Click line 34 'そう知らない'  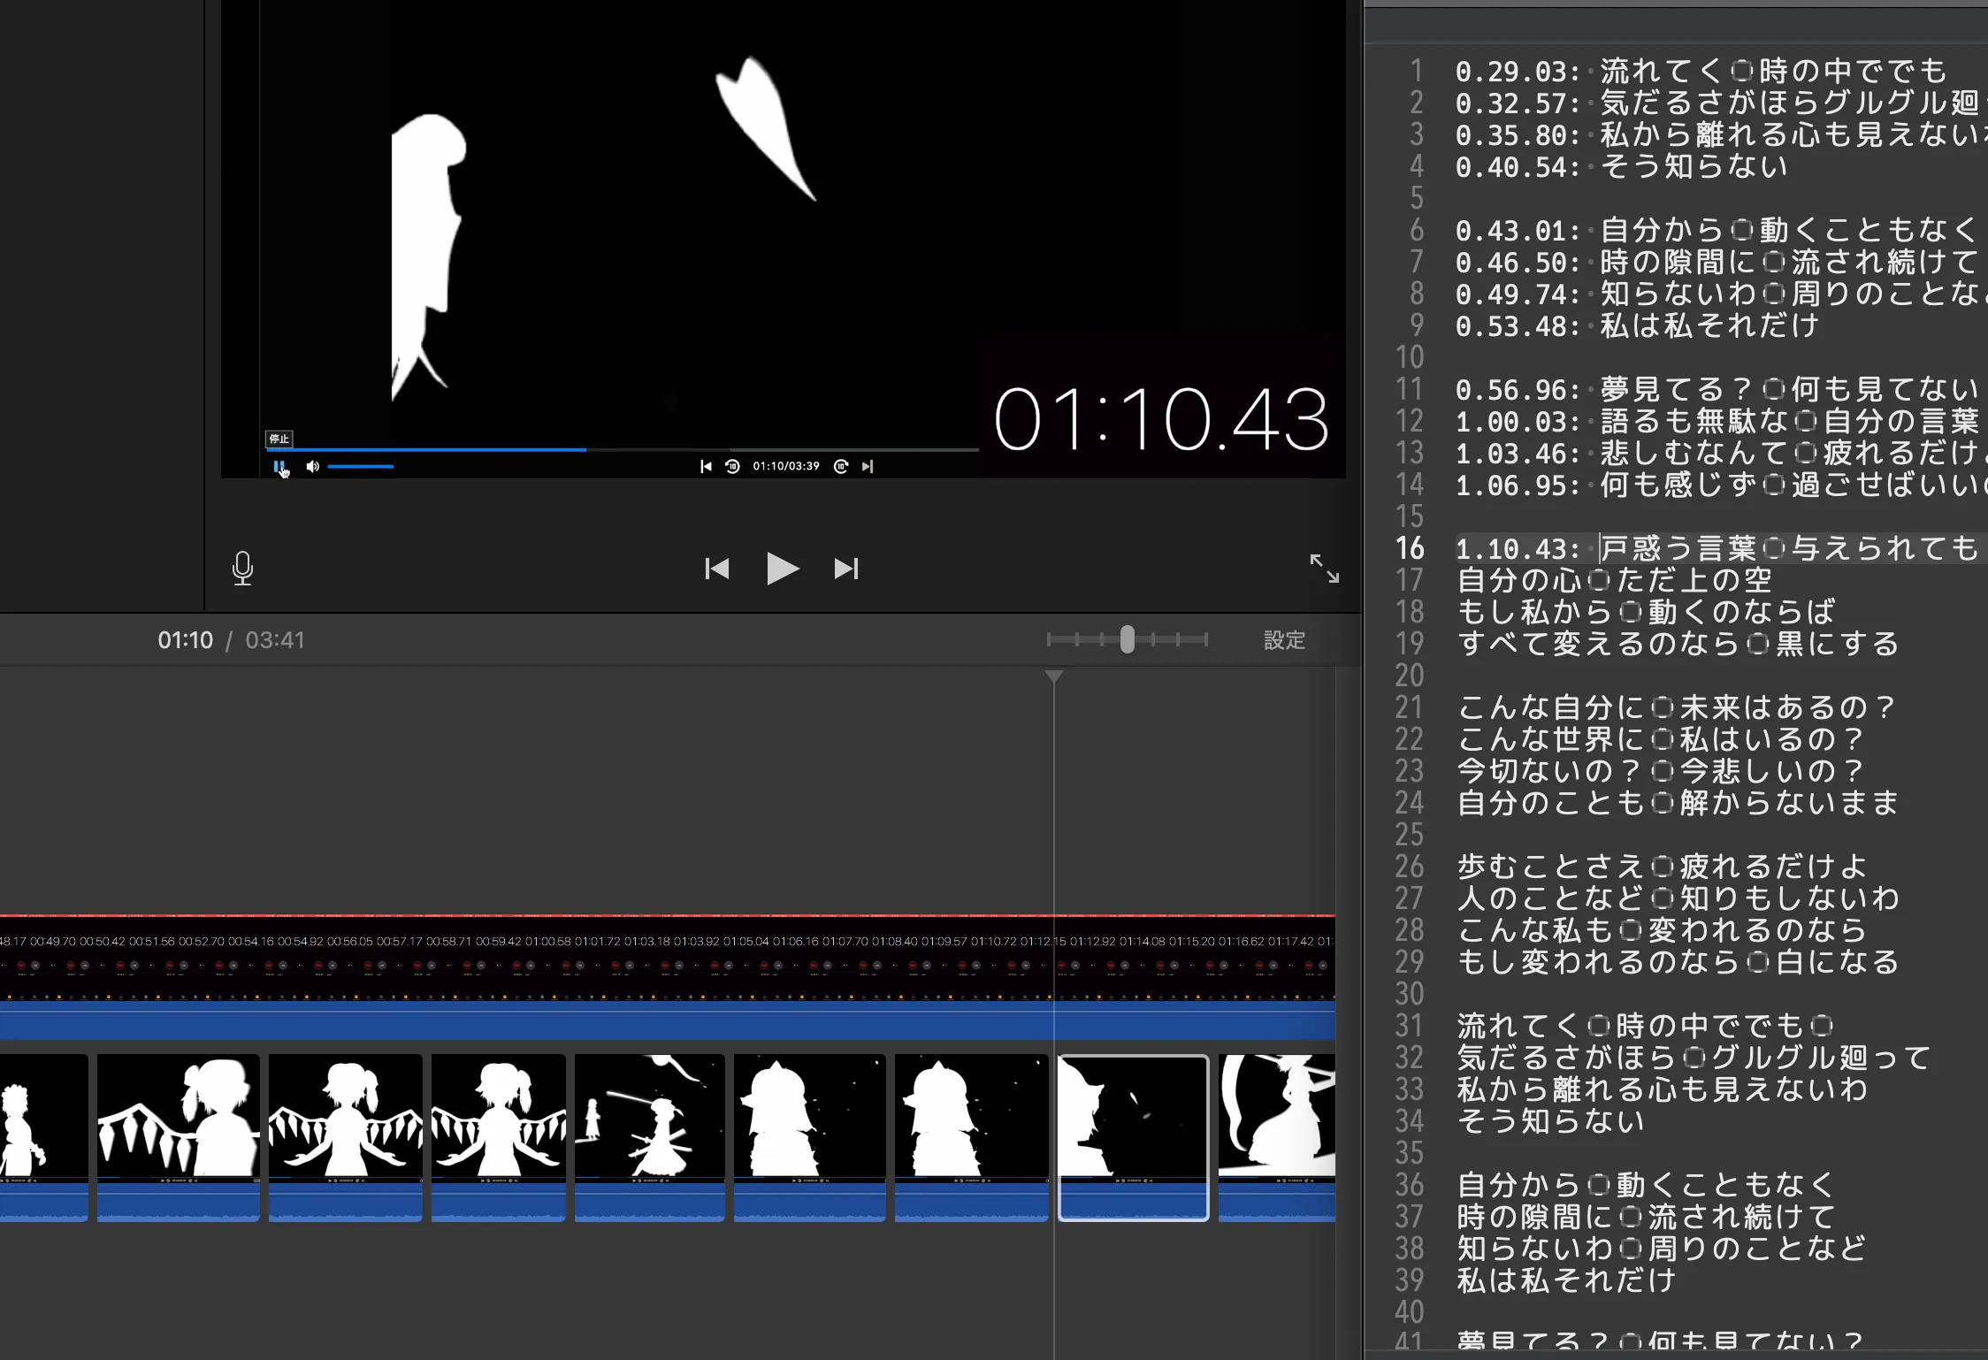click(1551, 1121)
